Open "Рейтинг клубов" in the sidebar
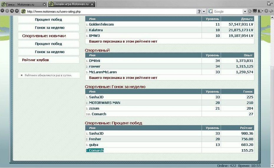274x168 pixels. coord(49,60)
